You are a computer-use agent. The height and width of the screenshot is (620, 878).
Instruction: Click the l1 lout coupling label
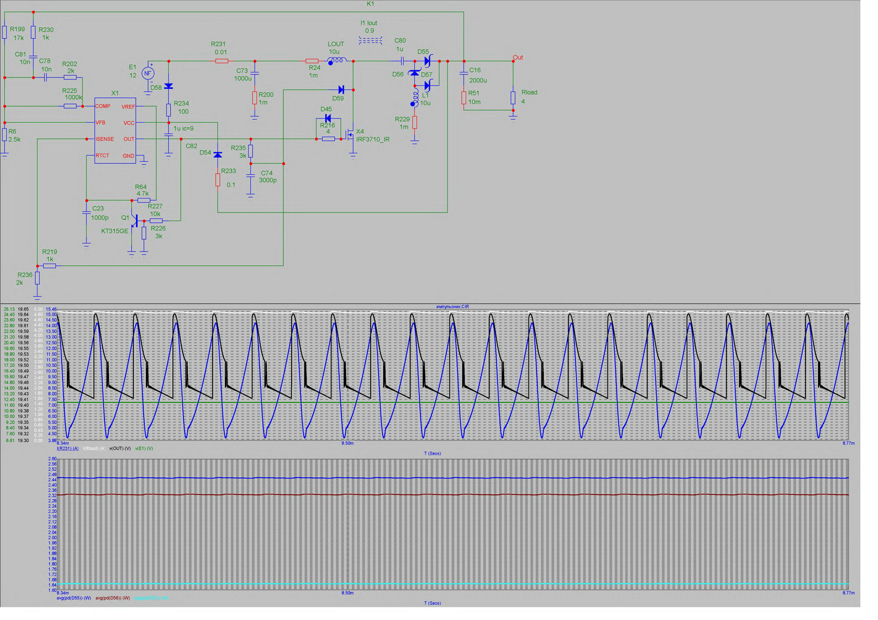[x=369, y=23]
